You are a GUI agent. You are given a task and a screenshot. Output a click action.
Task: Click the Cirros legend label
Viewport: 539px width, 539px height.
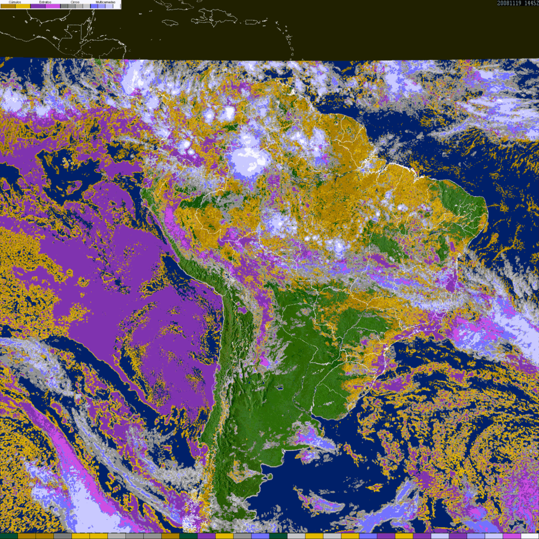(75, 2)
